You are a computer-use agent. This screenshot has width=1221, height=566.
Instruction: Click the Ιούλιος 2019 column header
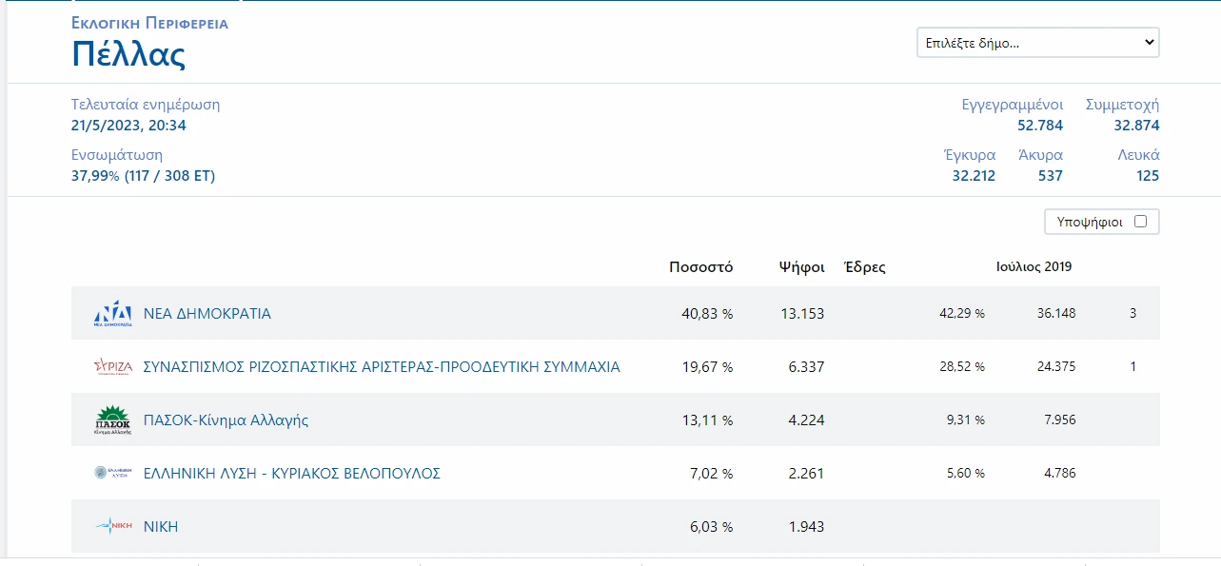[x=1034, y=266]
